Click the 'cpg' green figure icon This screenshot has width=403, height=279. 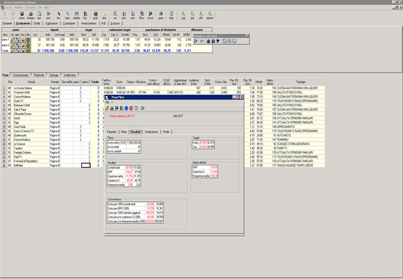click(x=183, y=14)
